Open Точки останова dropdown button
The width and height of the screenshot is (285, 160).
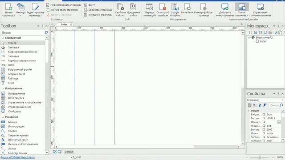242,10
